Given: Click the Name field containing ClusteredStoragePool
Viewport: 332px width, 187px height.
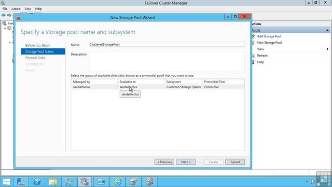Looking at the screenshot, I should click(167, 44).
